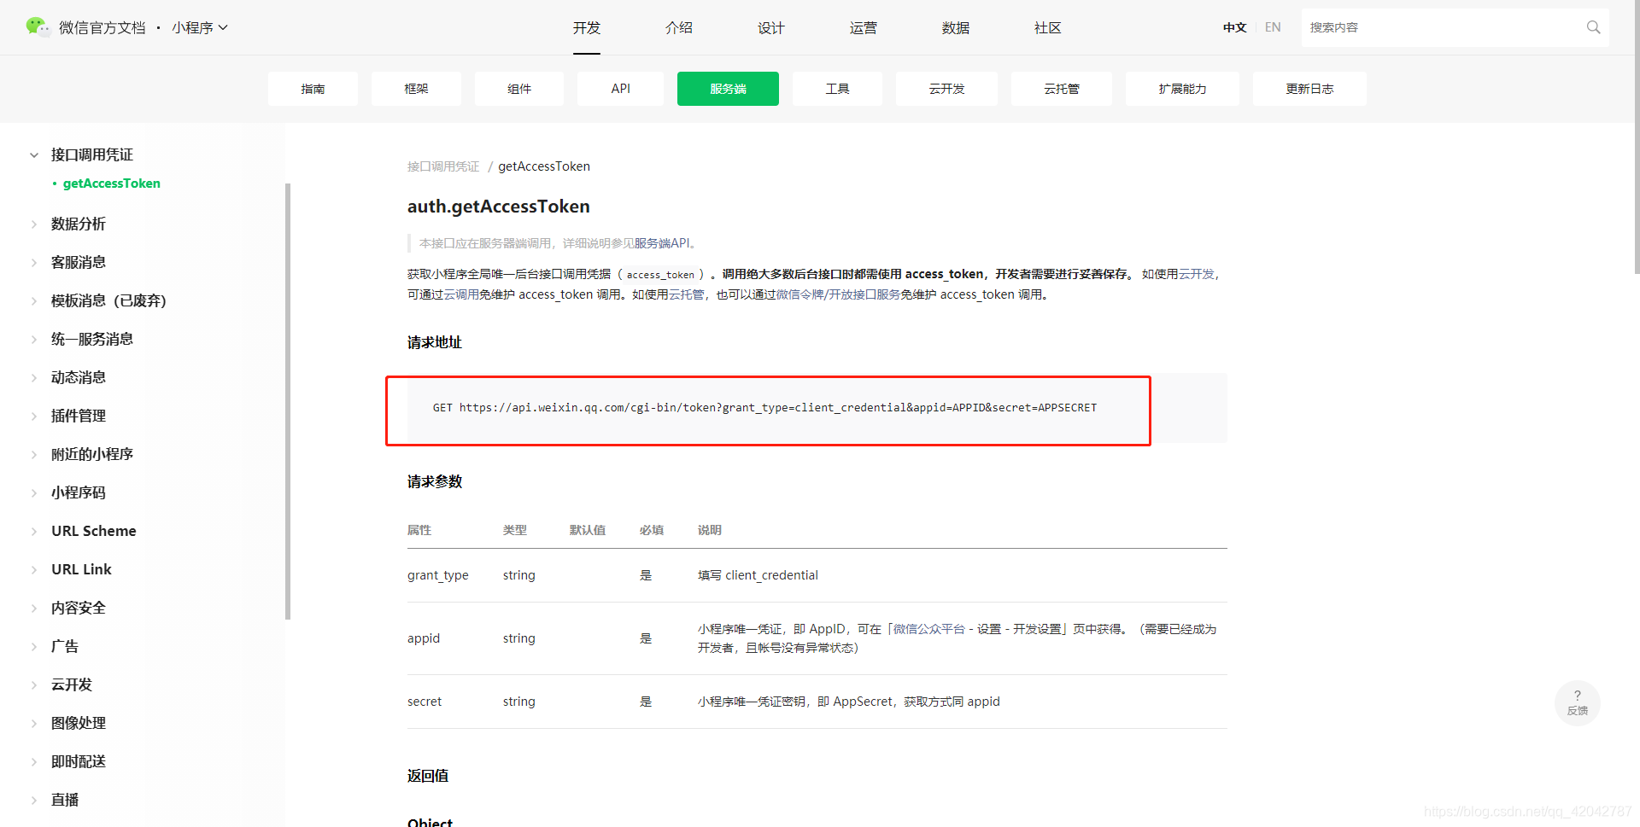Click the grant_type parameter cell

coord(438,575)
